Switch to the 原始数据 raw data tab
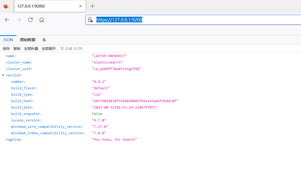301x180 pixels. click(x=28, y=40)
